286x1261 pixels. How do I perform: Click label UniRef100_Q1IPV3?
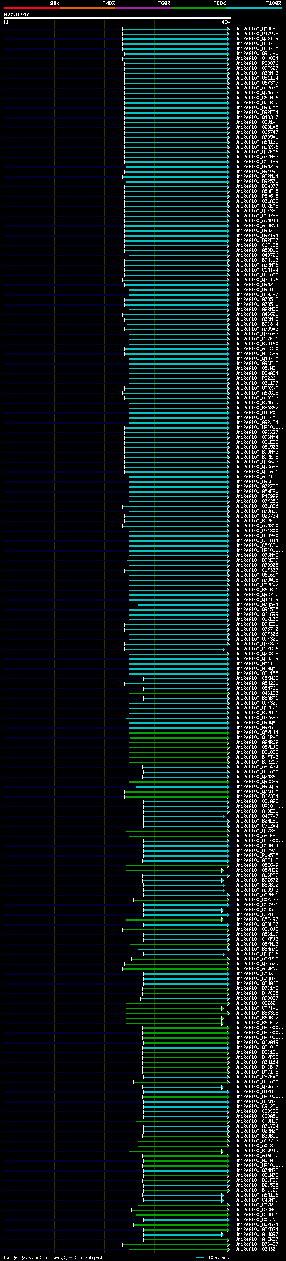pyautogui.click(x=257, y=737)
